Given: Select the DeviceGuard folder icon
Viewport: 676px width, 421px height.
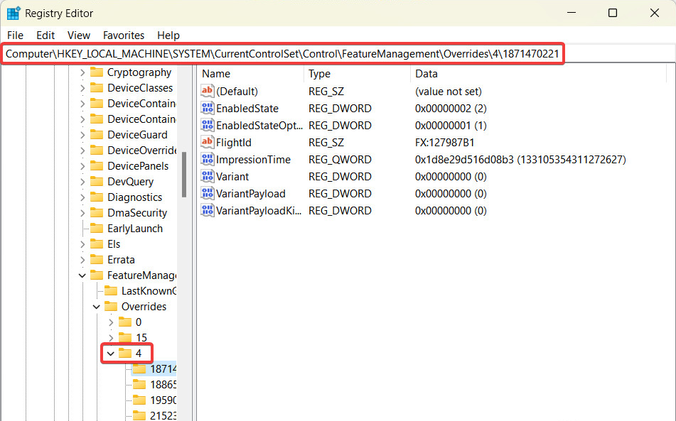Looking at the screenshot, I should pos(97,135).
